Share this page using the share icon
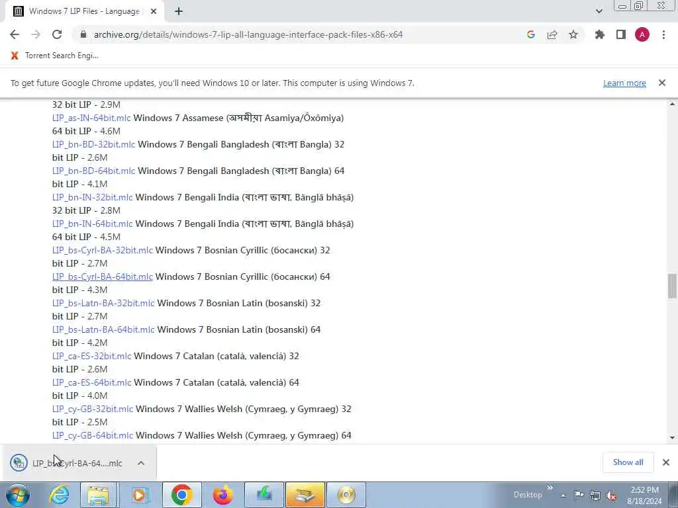 pos(552,34)
